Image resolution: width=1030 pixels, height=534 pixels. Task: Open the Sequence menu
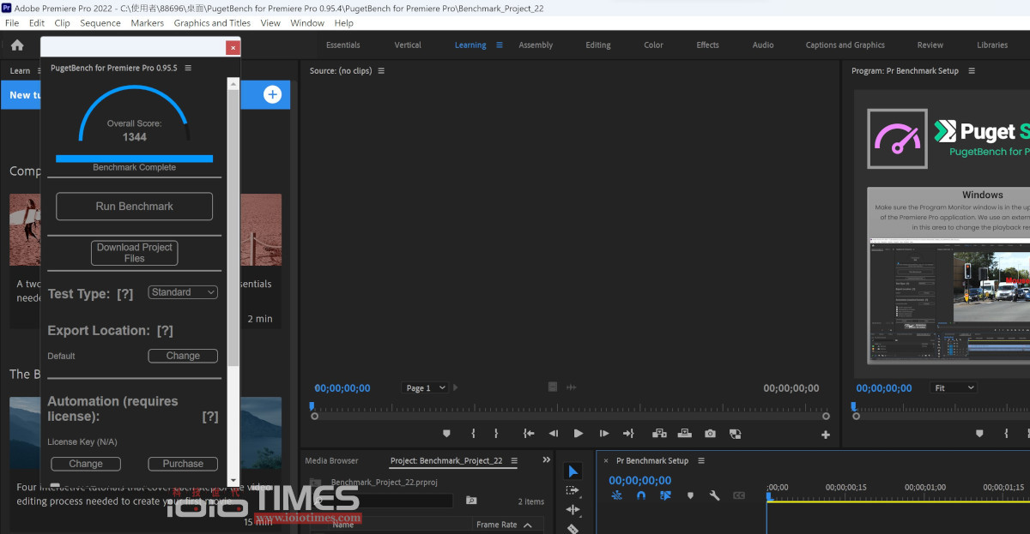click(100, 23)
